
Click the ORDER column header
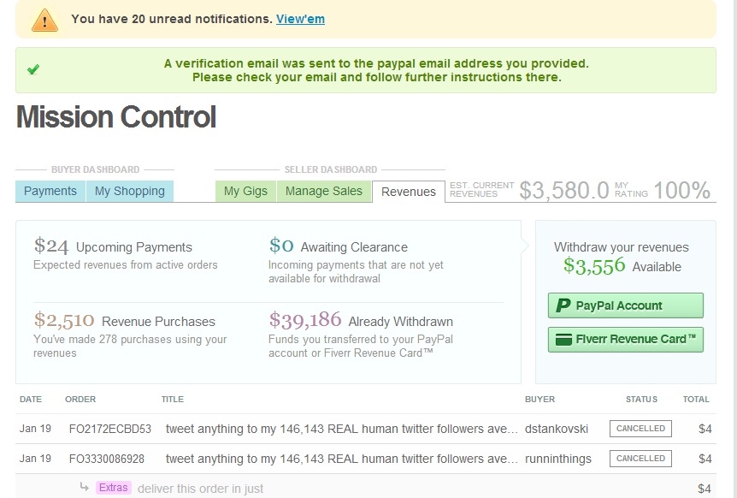(x=80, y=400)
